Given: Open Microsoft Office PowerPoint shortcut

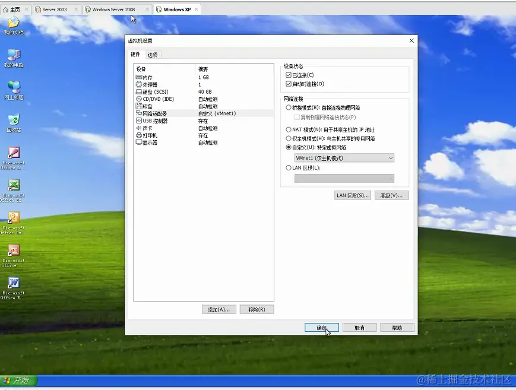Looking at the screenshot, I should point(13,256).
